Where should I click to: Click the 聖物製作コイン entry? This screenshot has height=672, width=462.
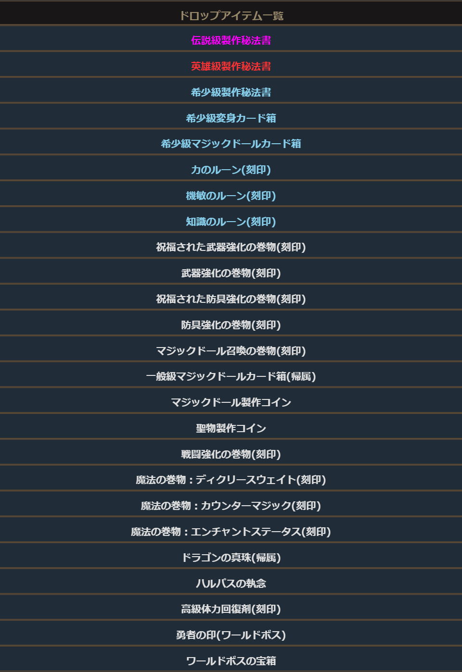[x=231, y=428]
